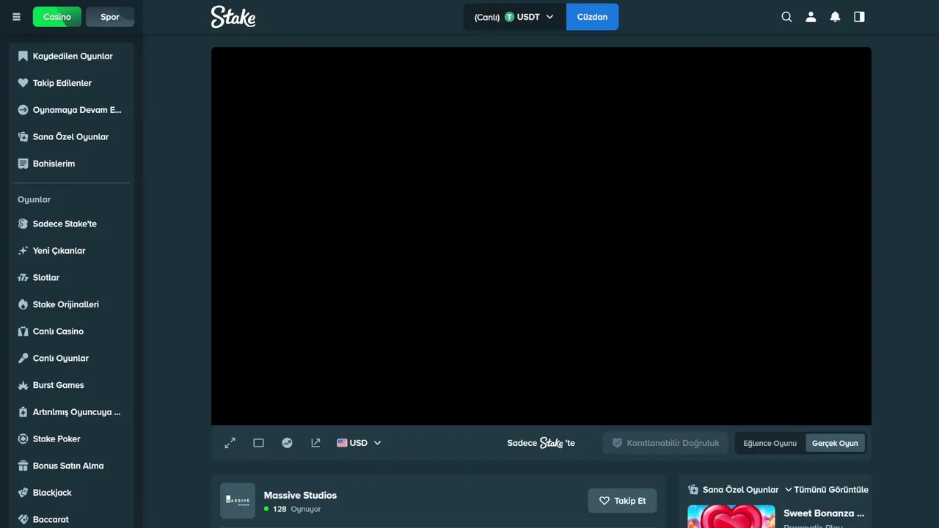
Task: Click the Sweet Bonanza game title
Action: (824, 513)
